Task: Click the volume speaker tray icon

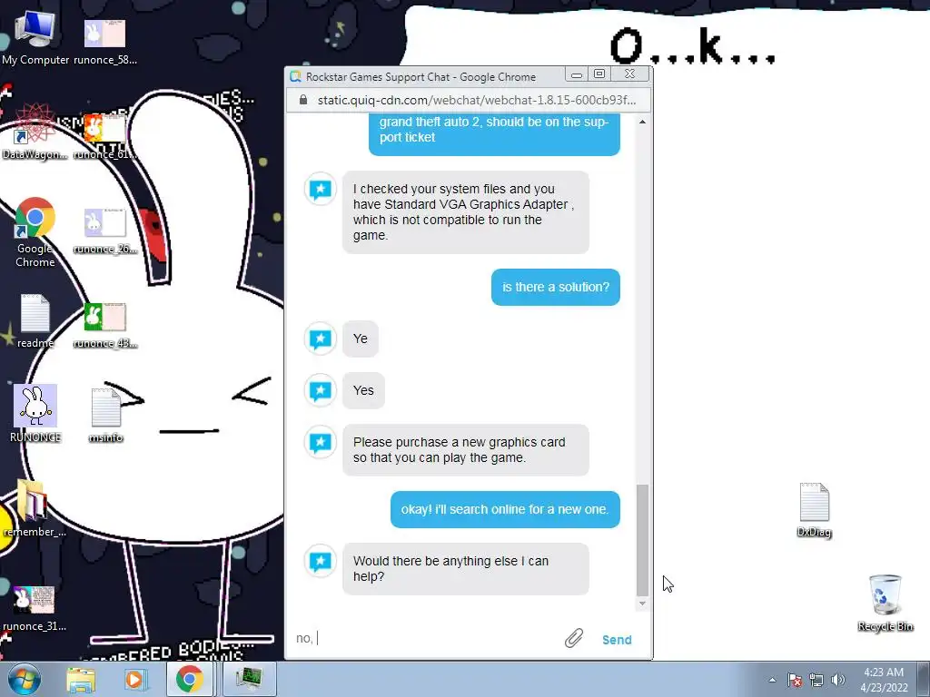Action: click(837, 681)
